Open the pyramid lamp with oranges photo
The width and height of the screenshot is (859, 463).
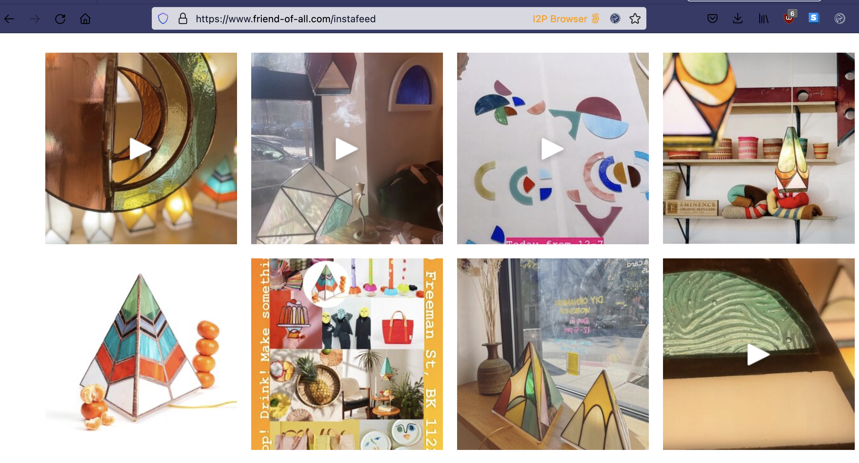pyautogui.click(x=141, y=354)
